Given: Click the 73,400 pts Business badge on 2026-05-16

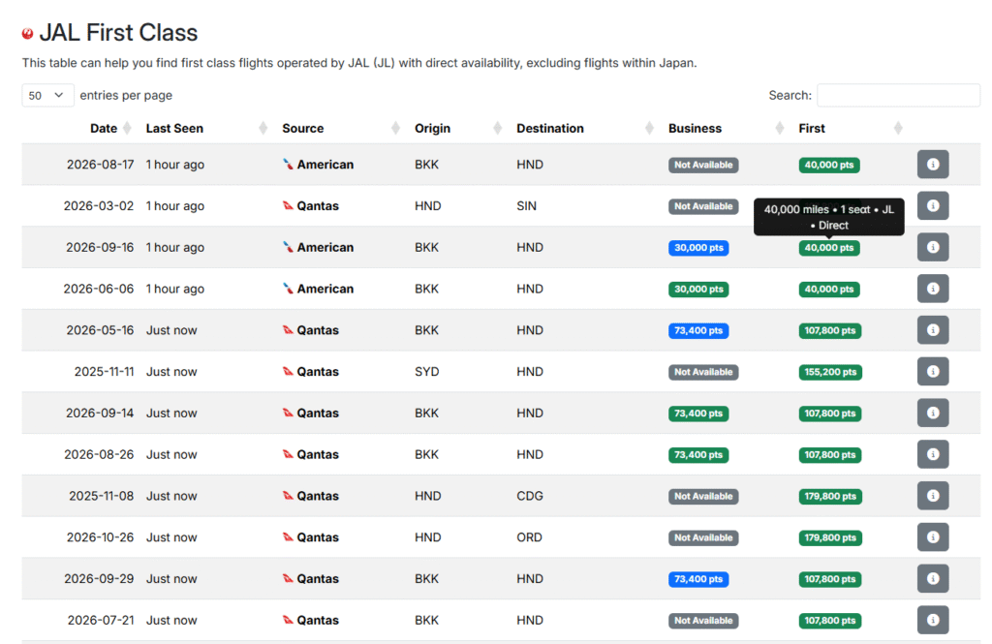Looking at the screenshot, I should [x=697, y=329].
